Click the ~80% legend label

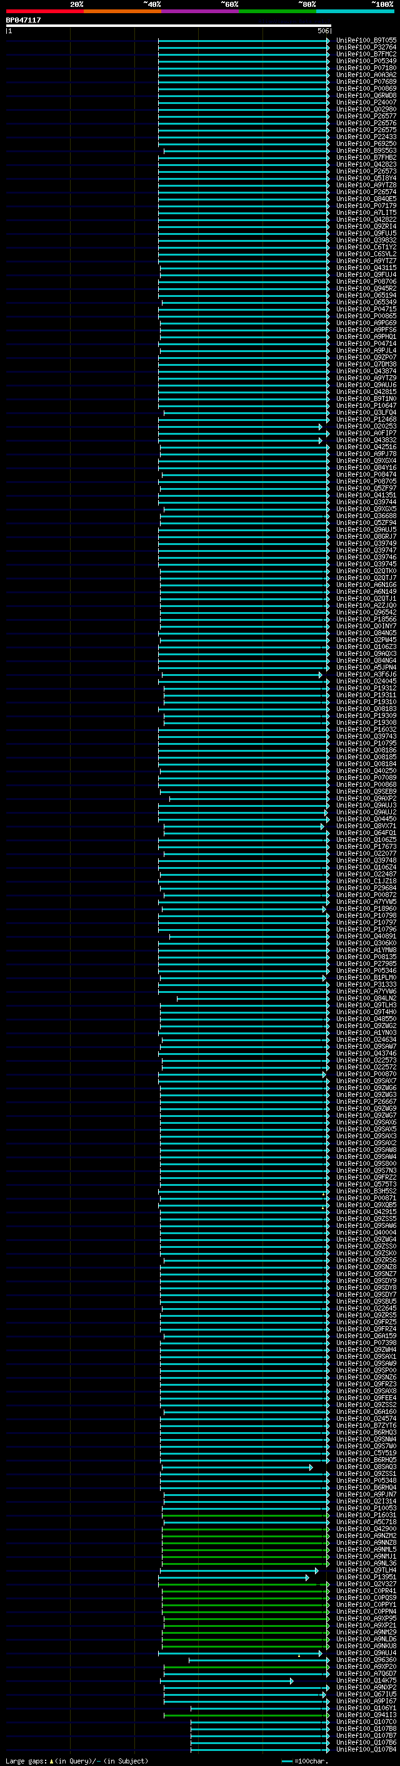tap(307, 4)
